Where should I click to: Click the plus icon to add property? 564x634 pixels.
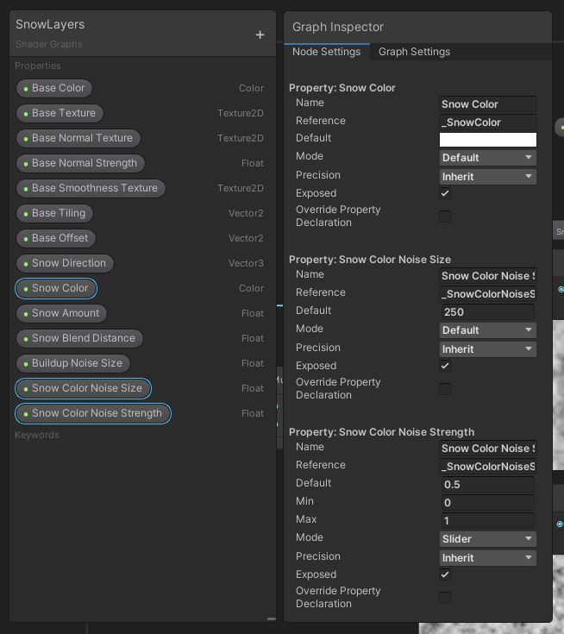coord(260,35)
